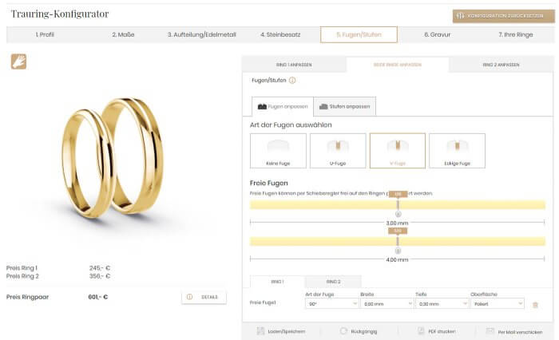The height and width of the screenshot is (340, 559).
Task: Click the Freie Fugen heading
Action: point(269,183)
